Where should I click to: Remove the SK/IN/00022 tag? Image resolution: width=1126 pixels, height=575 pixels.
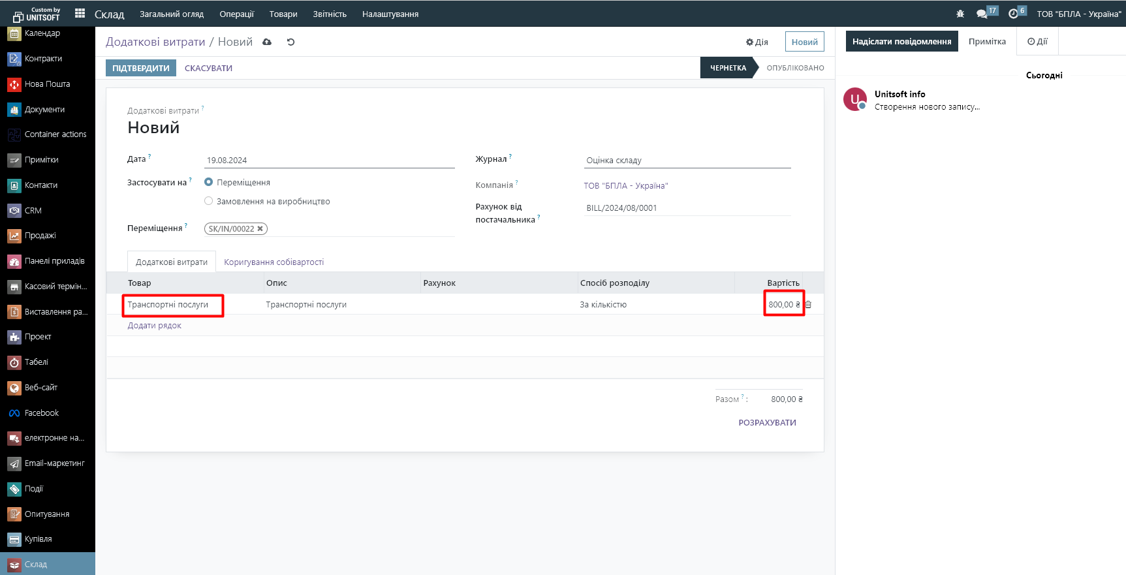click(x=260, y=228)
